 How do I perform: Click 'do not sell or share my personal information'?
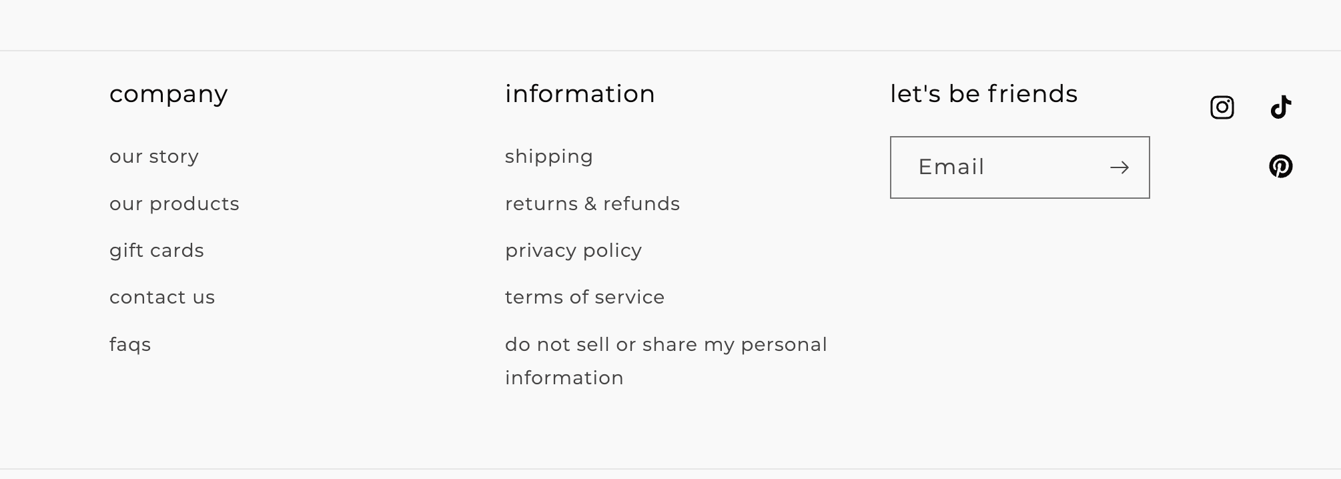665,345
